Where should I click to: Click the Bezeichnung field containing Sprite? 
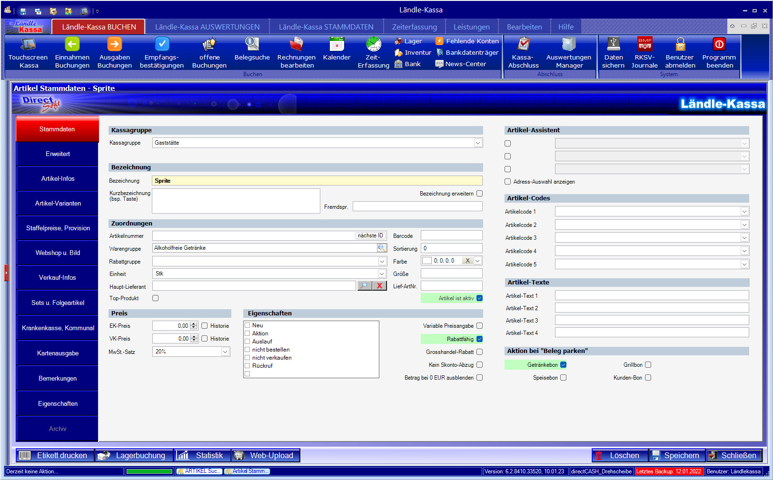tap(317, 181)
